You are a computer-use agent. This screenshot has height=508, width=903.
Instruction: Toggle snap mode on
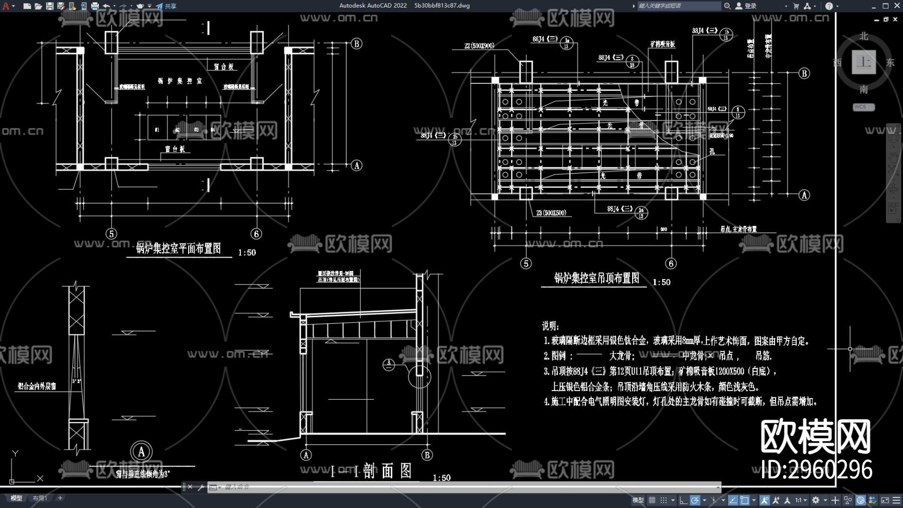click(x=663, y=500)
